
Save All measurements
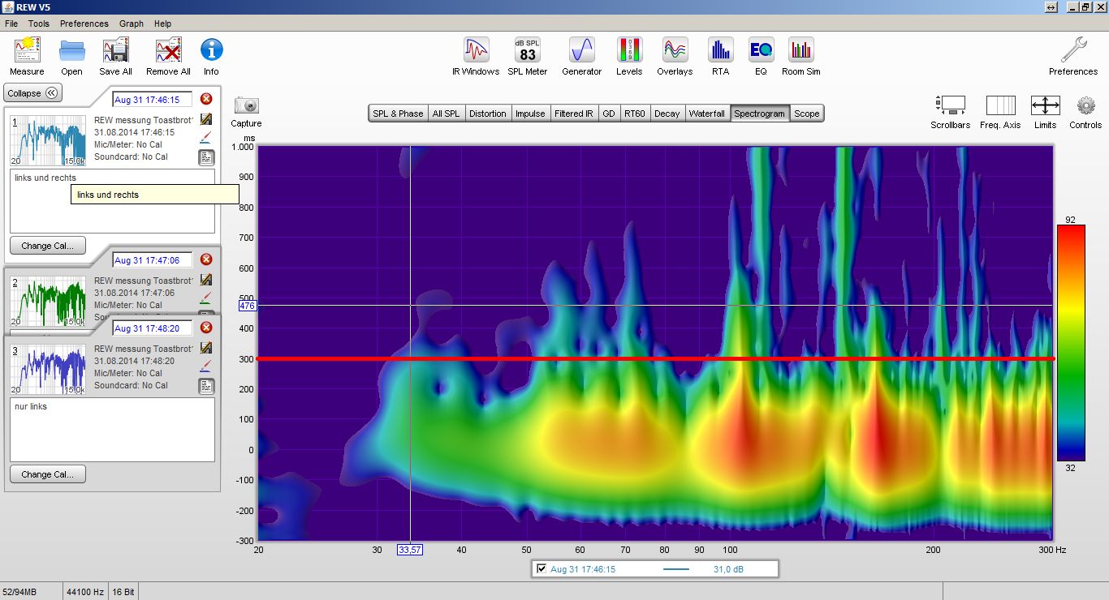[x=116, y=56]
